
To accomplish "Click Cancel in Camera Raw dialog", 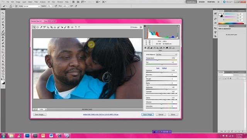I will point(161,114).
